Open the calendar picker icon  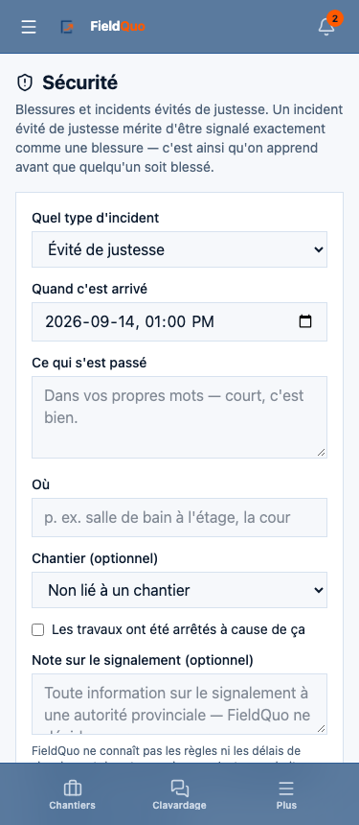click(305, 321)
